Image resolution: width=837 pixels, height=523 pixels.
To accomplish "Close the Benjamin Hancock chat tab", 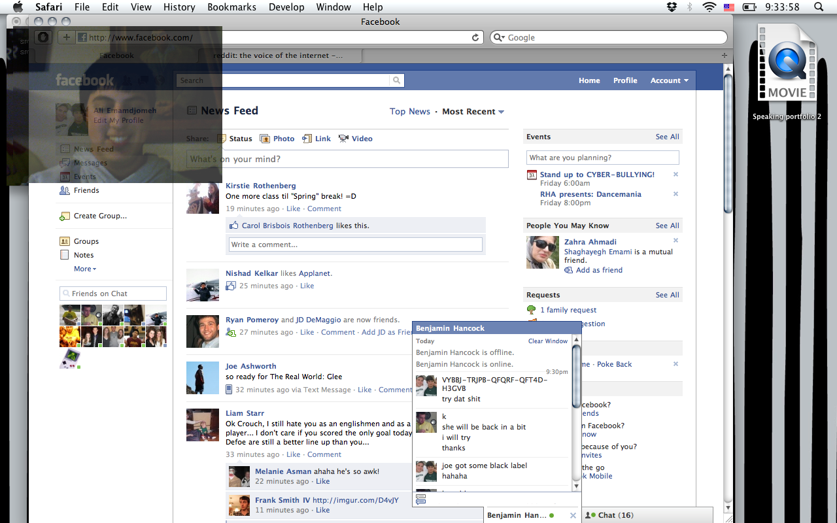I will [573, 515].
